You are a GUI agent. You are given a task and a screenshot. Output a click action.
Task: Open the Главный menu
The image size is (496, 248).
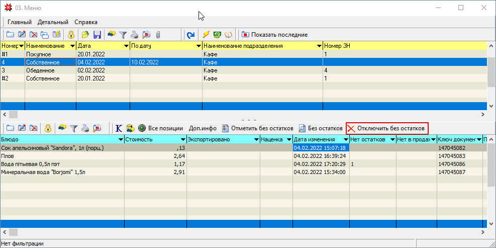click(x=20, y=22)
